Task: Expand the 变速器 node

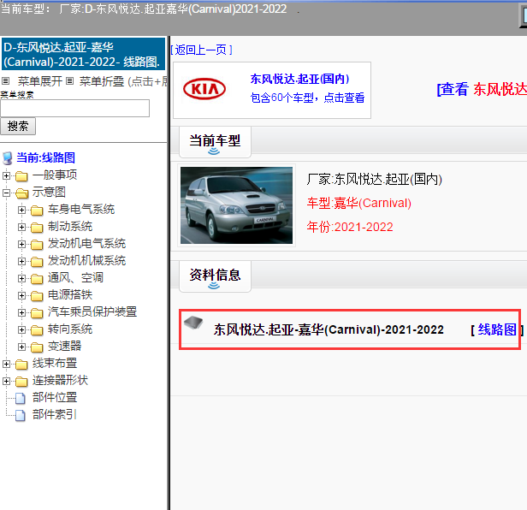Action: [21, 347]
